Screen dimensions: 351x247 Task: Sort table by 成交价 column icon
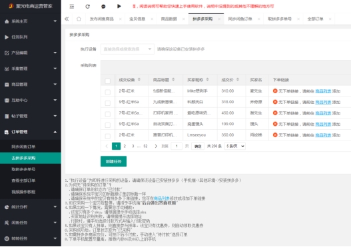coord(238,80)
